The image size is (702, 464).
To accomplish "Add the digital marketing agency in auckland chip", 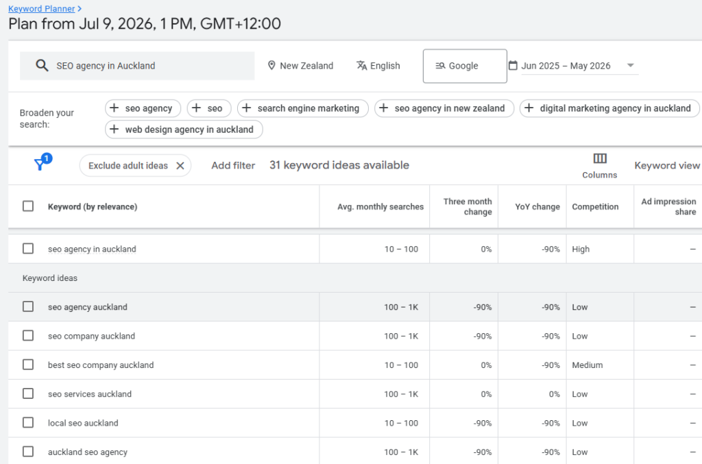I will click(x=609, y=108).
